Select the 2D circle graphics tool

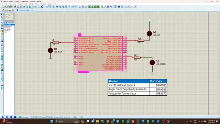pyautogui.click(x=2, y=59)
